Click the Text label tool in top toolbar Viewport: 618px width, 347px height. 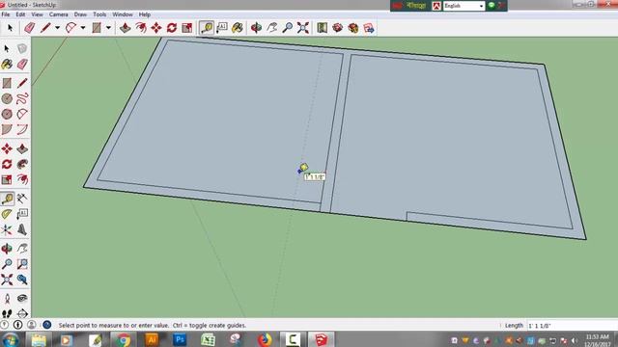point(222,28)
